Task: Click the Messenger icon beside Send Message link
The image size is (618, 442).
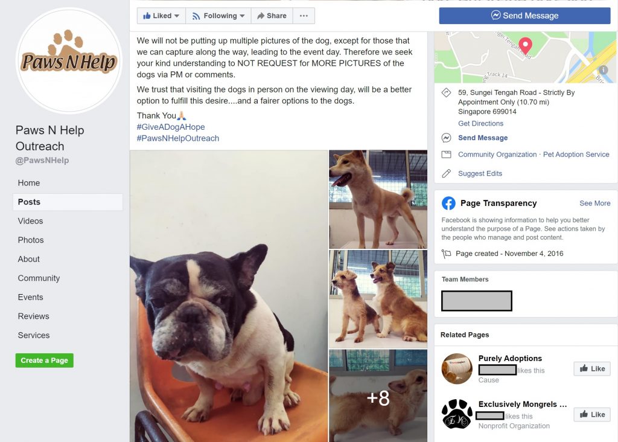Action: tap(446, 138)
